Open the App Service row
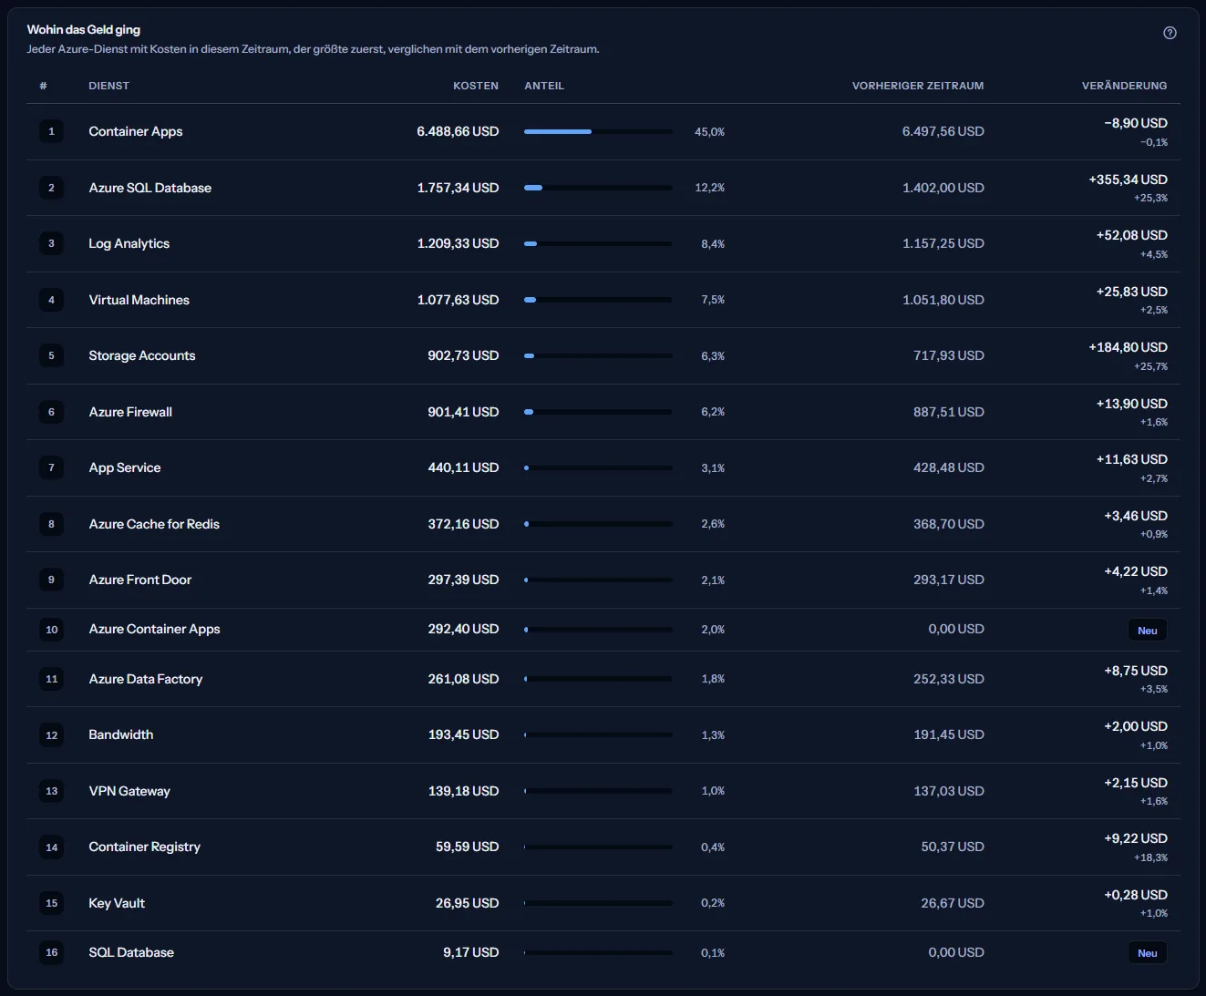The width and height of the screenshot is (1206, 996). (603, 468)
